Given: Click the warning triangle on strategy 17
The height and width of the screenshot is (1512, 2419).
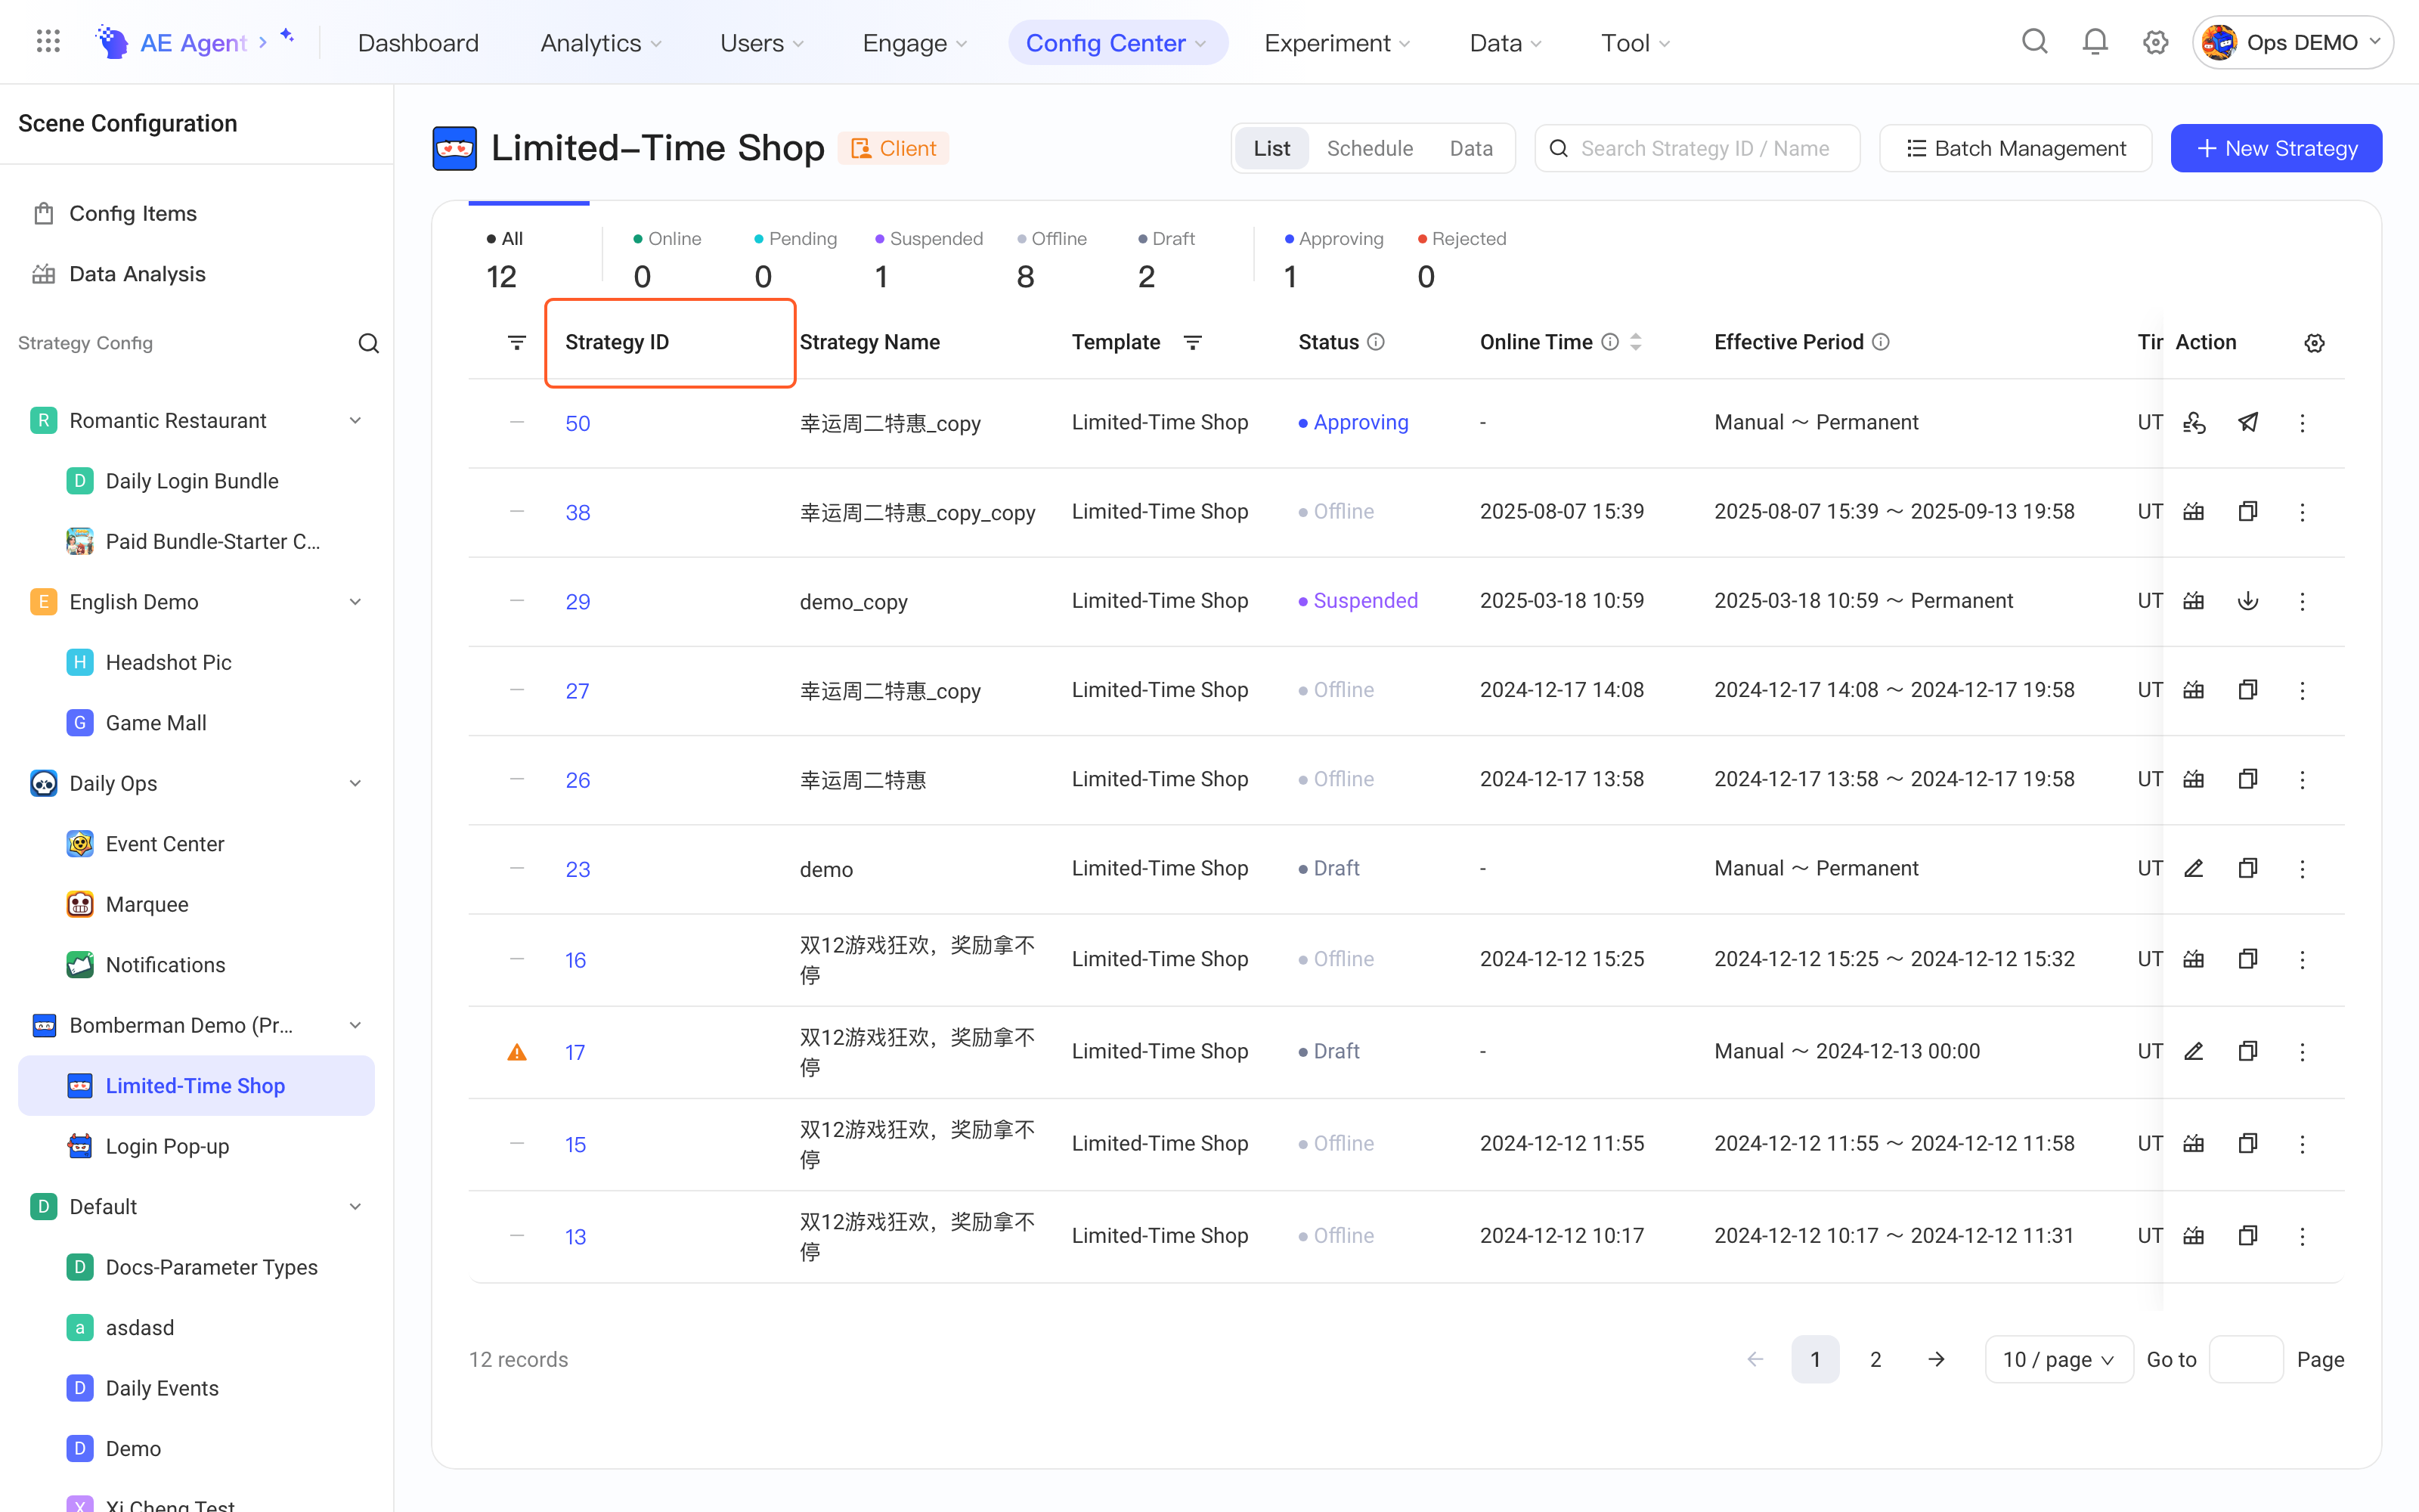Looking at the screenshot, I should 517,1052.
